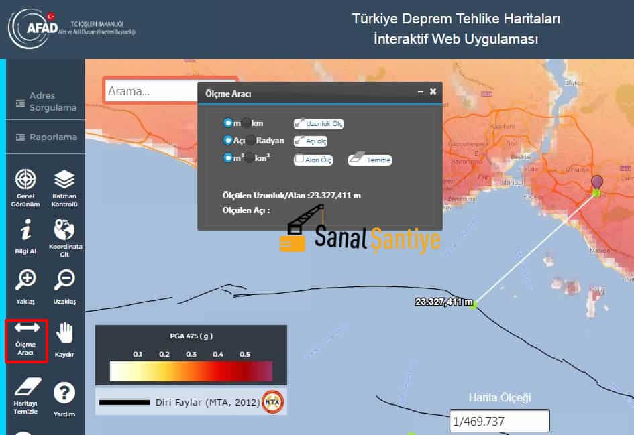Open the Yardım help icon

64,393
